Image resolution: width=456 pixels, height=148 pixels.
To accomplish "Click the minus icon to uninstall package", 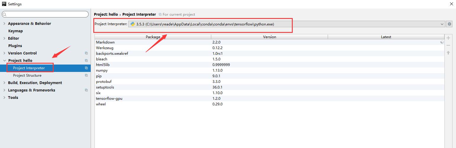I will coord(448,45).
